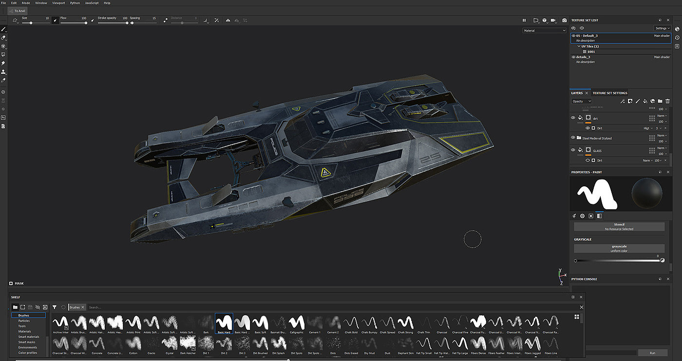This screenshot has width=682, height=361.
Task: Hide the Steel Medieval Stylized folder
Action: [573, 138]
